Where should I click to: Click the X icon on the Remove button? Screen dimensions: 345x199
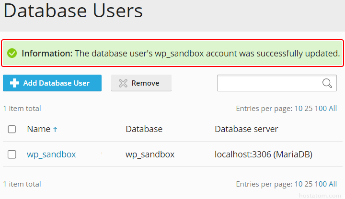click(x=123, y=83)
